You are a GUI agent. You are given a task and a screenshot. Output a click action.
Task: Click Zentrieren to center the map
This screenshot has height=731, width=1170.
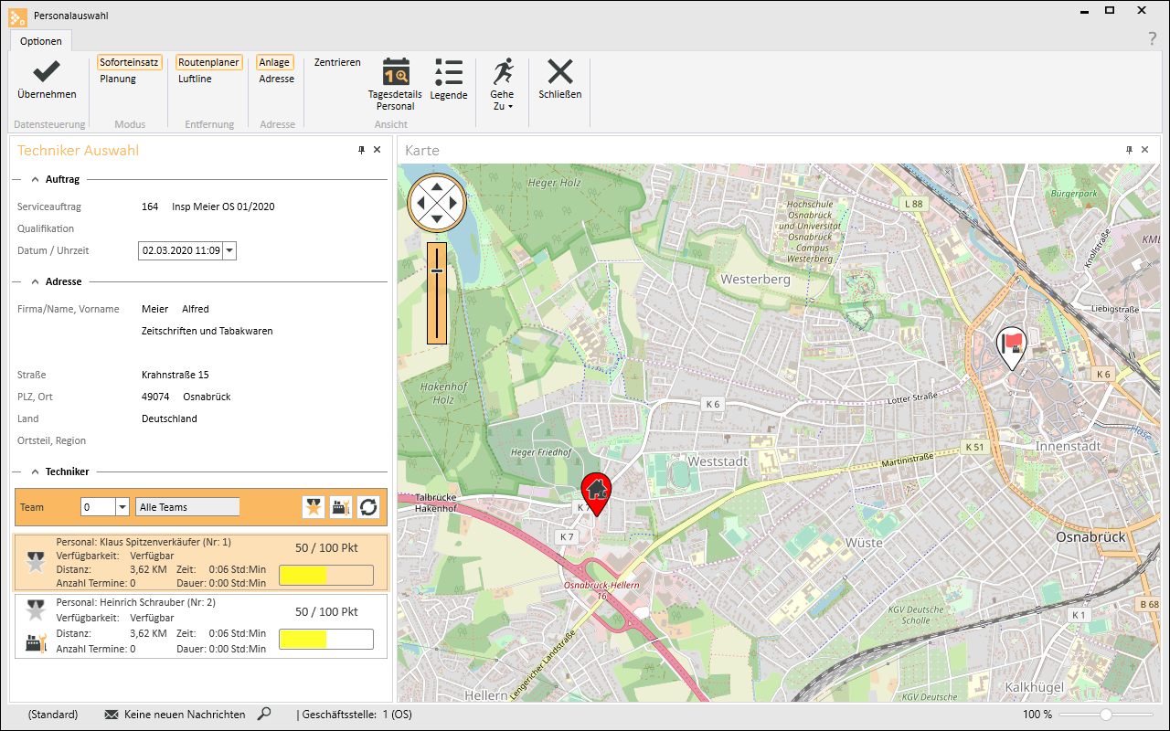click(337, 62)
